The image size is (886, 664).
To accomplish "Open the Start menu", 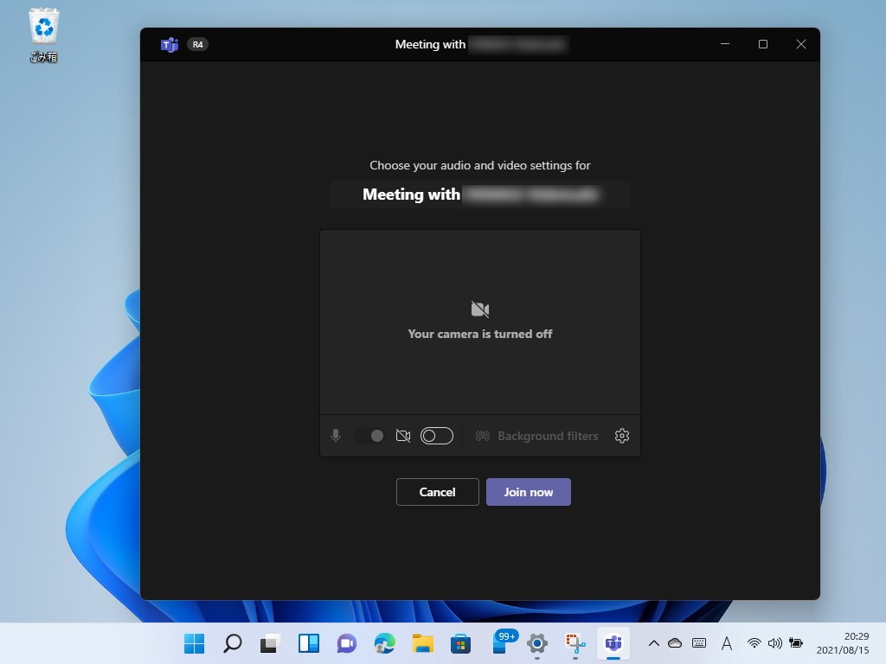I will tap(194, 643).
